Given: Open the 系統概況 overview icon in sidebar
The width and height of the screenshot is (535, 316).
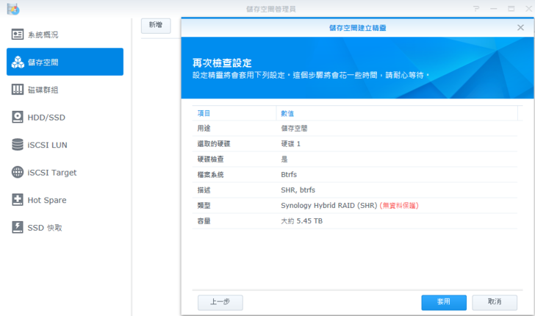Looking at the screenshot, I should coord(18,35).
